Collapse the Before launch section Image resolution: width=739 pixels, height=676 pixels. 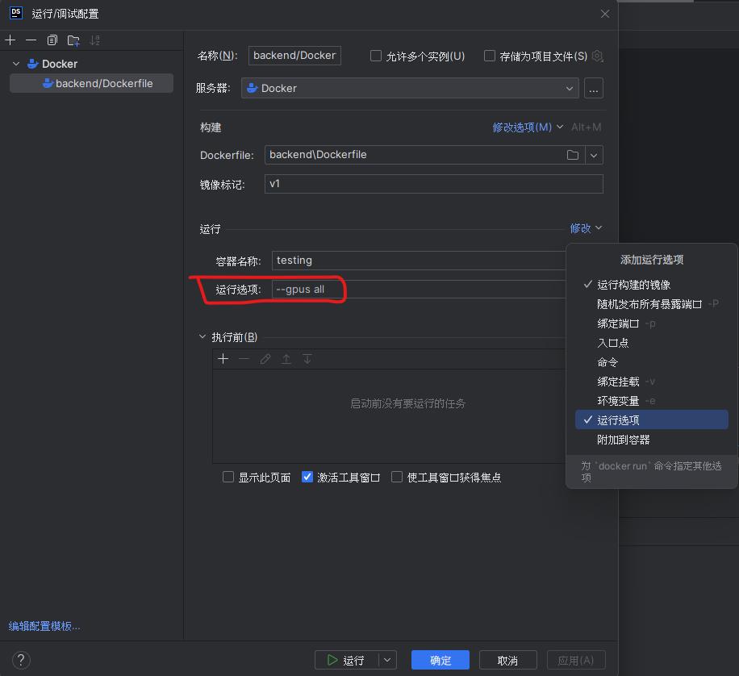click(202, 336)
